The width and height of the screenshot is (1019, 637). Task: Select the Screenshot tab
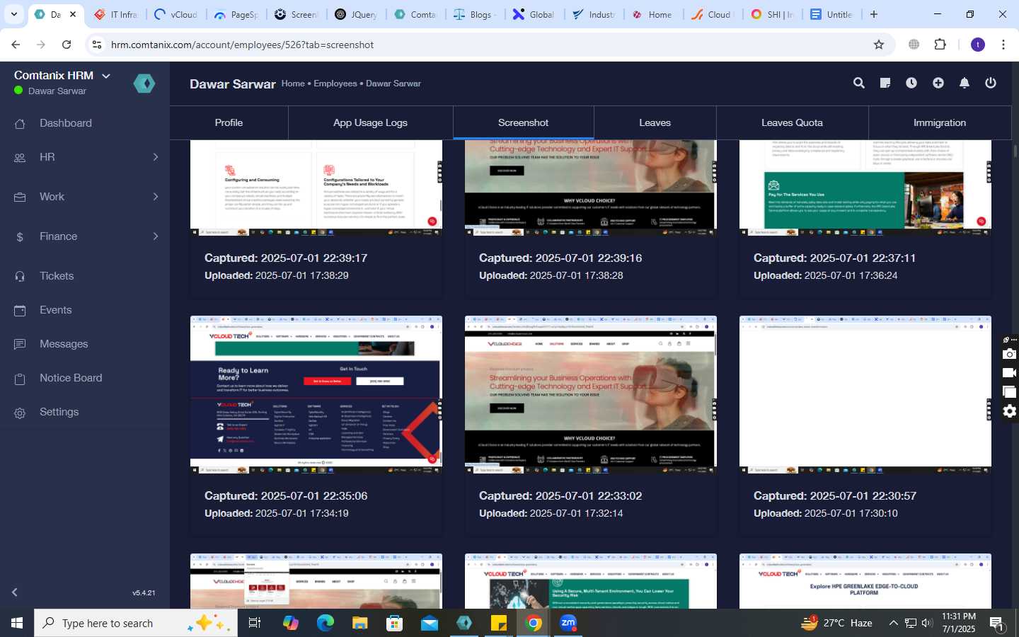(523, 122)
